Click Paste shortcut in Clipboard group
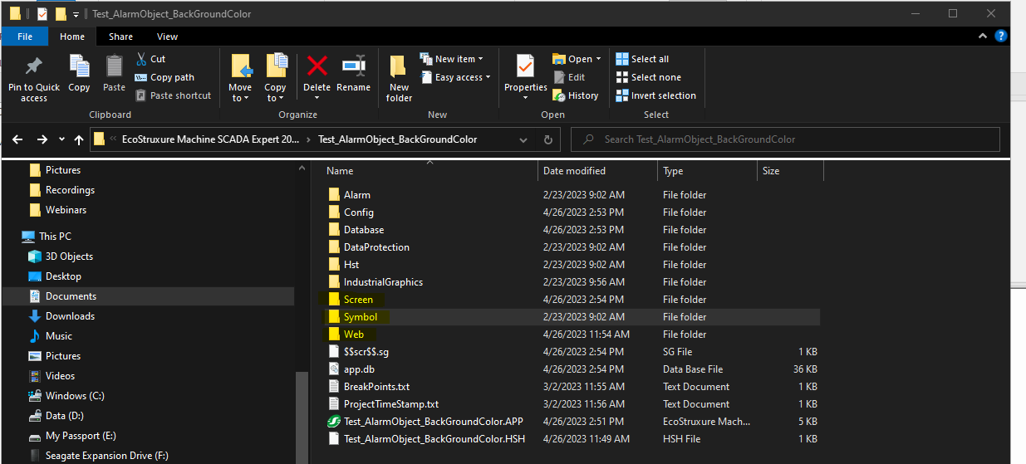1026x464 pixels. pos(173,95)
